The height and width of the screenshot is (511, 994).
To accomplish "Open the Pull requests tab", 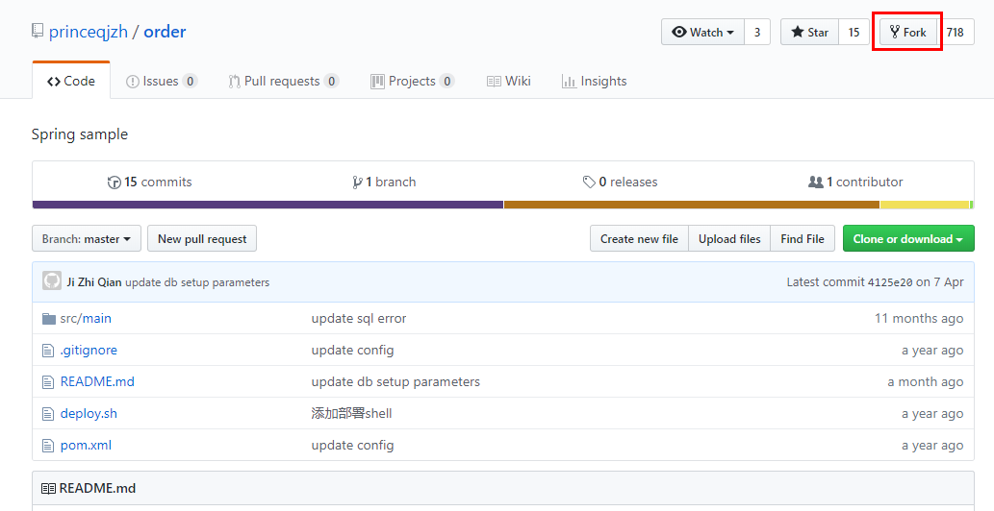I will tap(284, 81).
